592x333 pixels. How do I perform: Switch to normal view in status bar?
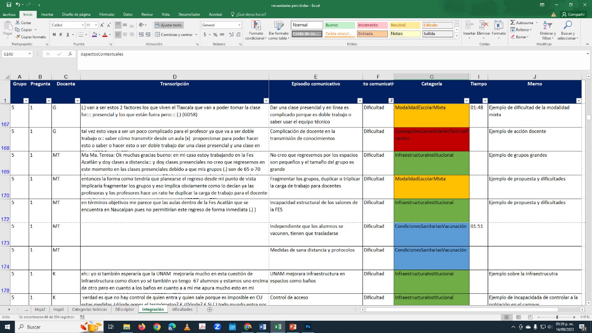[x=506, y=317]
